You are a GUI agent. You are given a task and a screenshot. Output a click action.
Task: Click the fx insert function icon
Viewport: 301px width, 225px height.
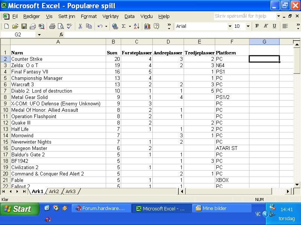(61, 34)
